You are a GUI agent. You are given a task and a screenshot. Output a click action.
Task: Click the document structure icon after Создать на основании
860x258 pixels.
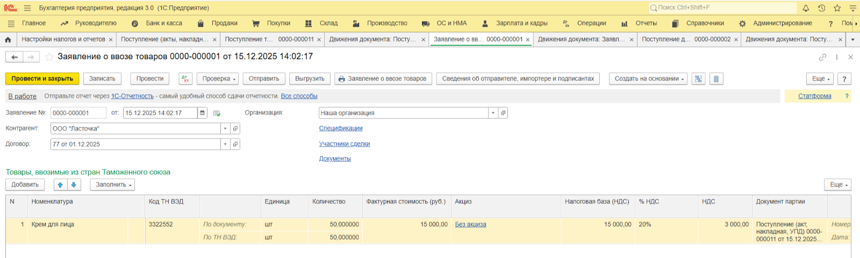tap(698, 79)
